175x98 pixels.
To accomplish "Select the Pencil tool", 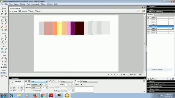I will coord(2,27).
